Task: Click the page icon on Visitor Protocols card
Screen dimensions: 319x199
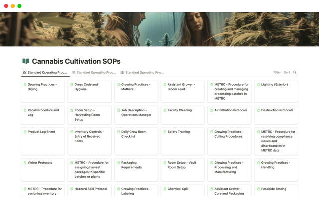Action: tap(25, 163)
